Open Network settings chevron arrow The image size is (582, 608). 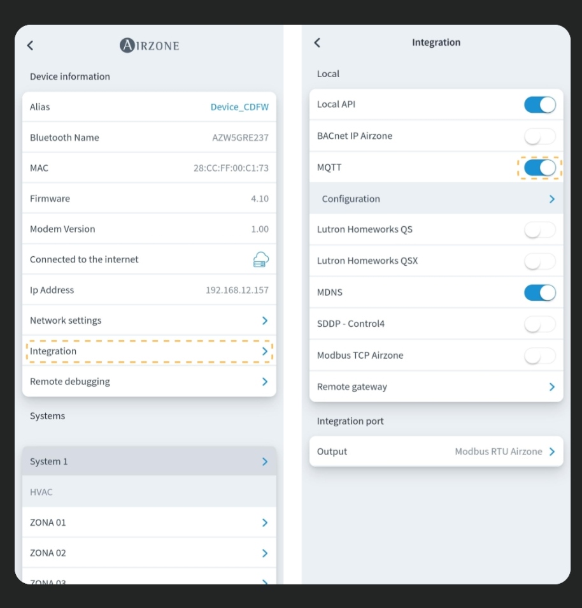(x=265, y=321)
